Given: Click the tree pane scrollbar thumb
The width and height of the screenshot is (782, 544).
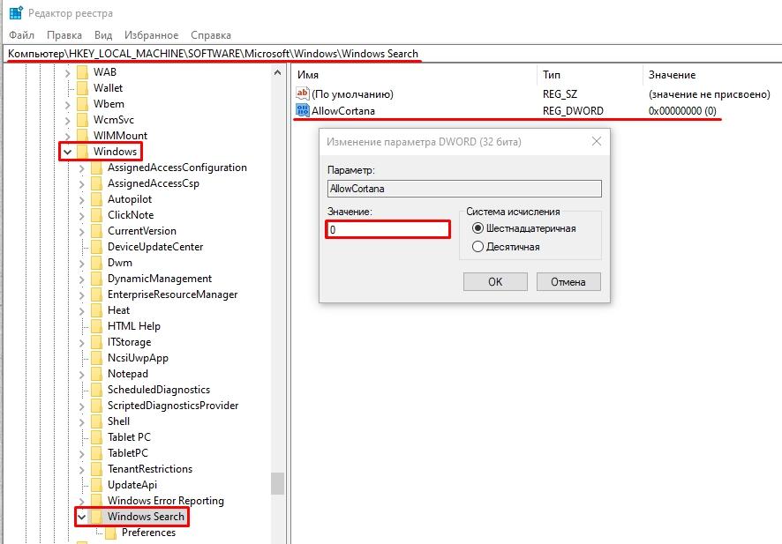Looking at the screenshot, I should coord(277,483).
